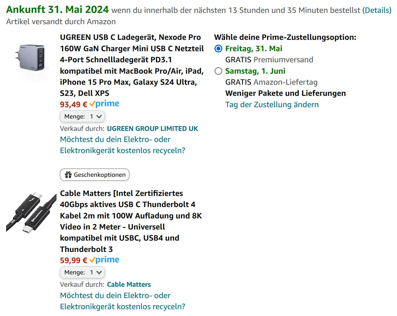This screenshot has height=316, width=397.
Task: Open recycling link under the UGREEN charger
Action: coord(122,145)
